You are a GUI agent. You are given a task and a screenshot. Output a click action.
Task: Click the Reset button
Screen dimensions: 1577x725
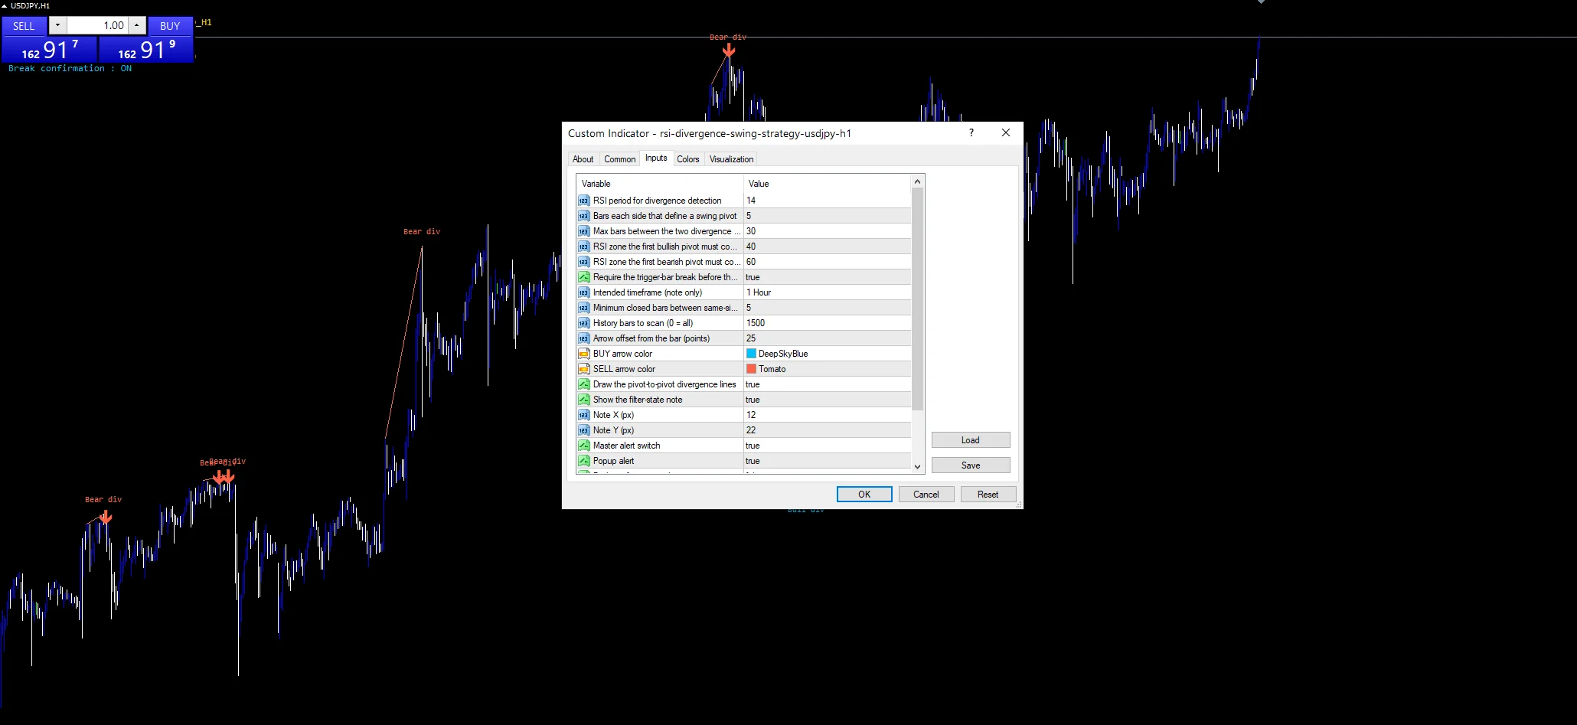(988, 495)
